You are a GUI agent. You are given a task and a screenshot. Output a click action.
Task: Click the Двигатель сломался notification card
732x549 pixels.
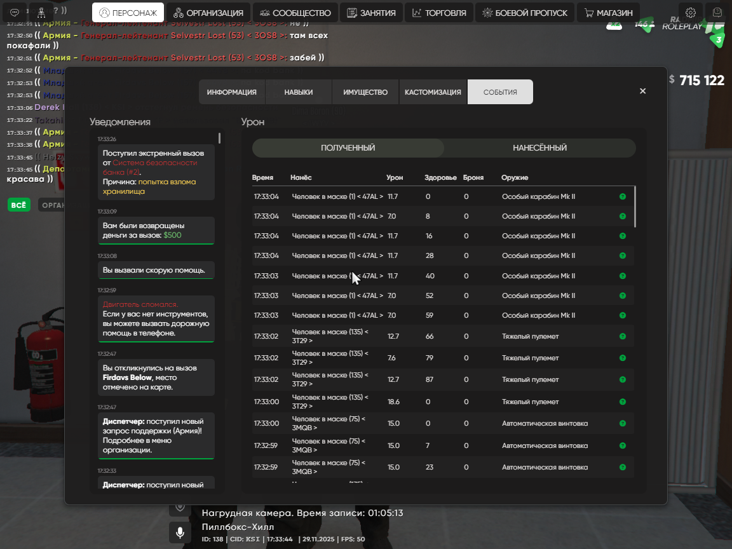point(156,318)
